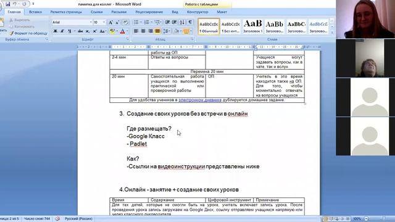Open the Arial font name dropdown
395x222 pixels.
91,22
